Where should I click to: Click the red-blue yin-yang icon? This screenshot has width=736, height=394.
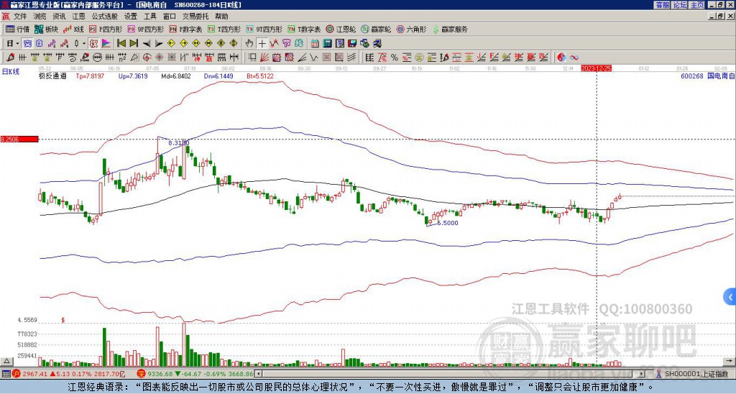tap(561, 58)
